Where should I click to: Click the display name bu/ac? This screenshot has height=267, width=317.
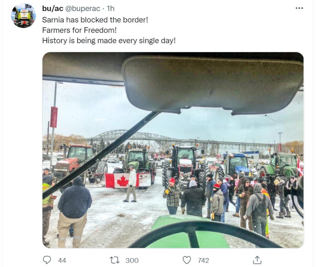coord(53,9)
